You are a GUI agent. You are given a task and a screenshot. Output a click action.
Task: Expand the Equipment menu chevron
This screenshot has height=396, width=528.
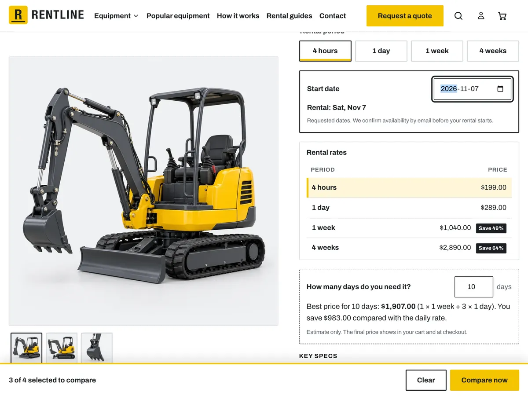click(x=136, y=16)
